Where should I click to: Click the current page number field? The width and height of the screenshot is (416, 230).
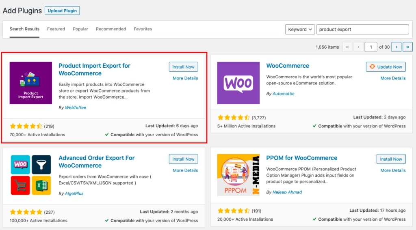tap(370, 47)
